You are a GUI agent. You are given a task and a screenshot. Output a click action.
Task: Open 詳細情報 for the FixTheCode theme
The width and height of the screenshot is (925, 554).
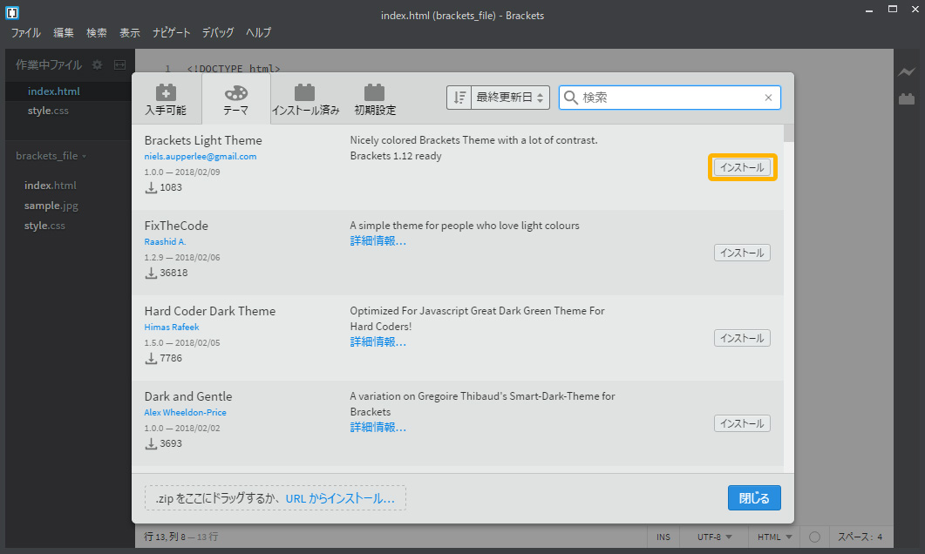[x=377, y=241]
